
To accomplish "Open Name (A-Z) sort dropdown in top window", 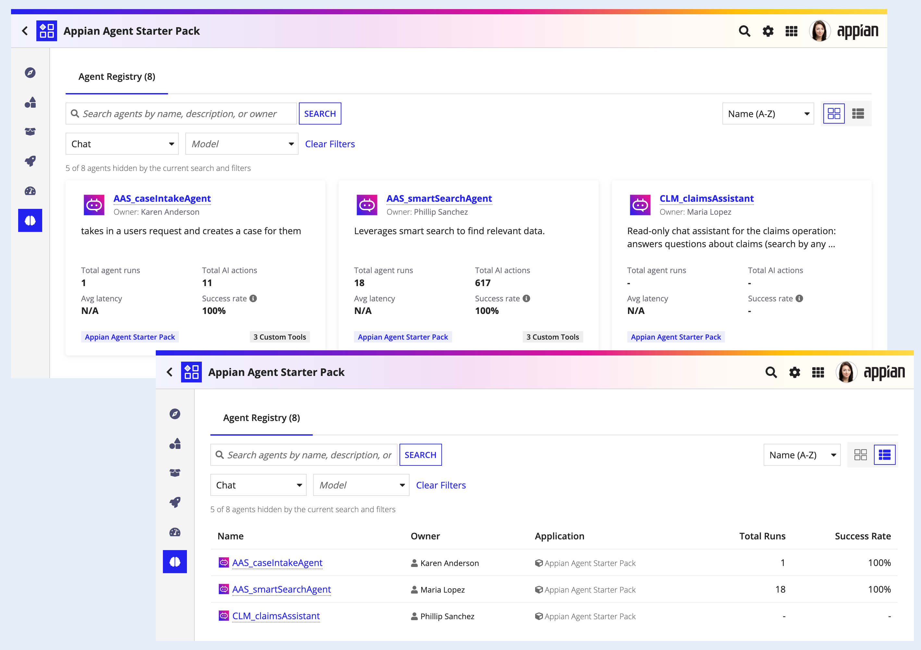I will click(768, 114).
